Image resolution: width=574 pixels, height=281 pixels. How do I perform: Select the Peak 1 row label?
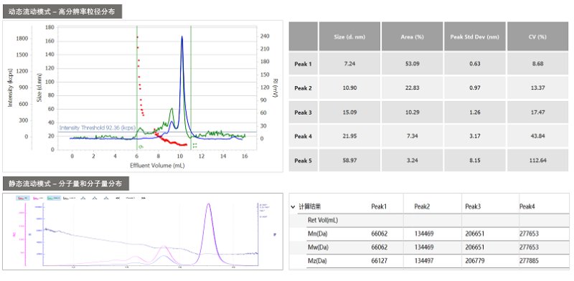point(303,64)
